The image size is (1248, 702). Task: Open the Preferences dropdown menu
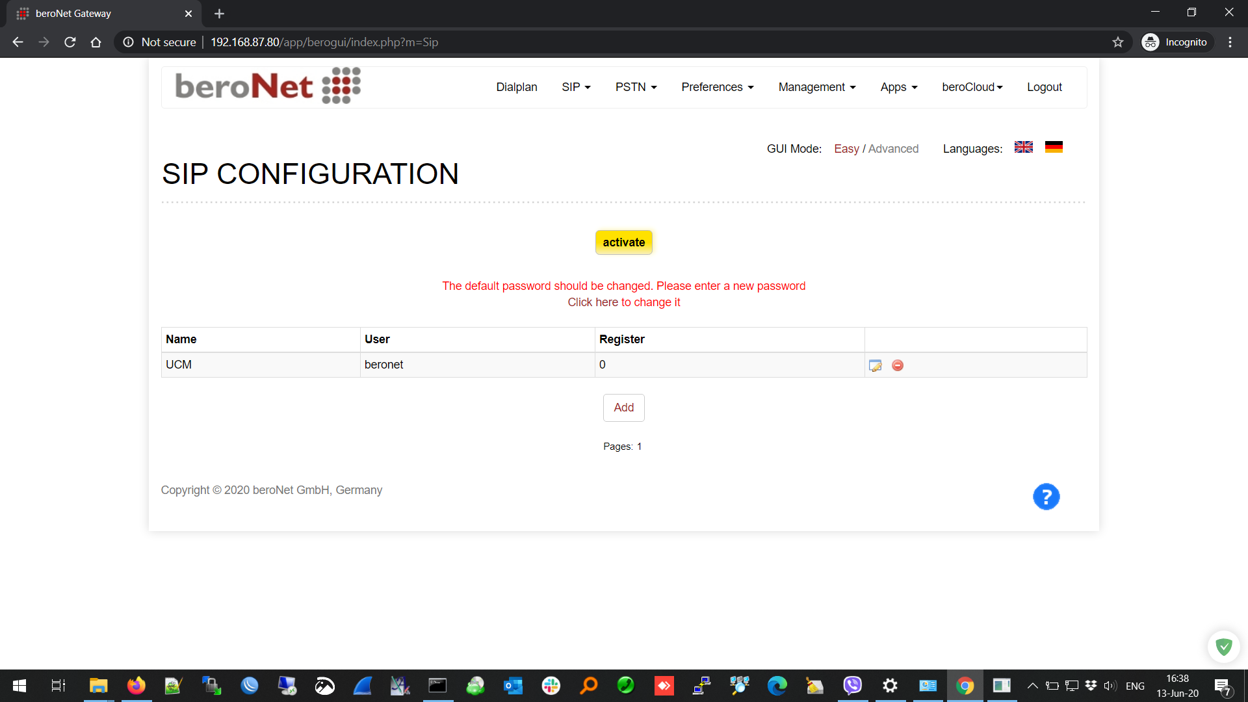[717, 87]
